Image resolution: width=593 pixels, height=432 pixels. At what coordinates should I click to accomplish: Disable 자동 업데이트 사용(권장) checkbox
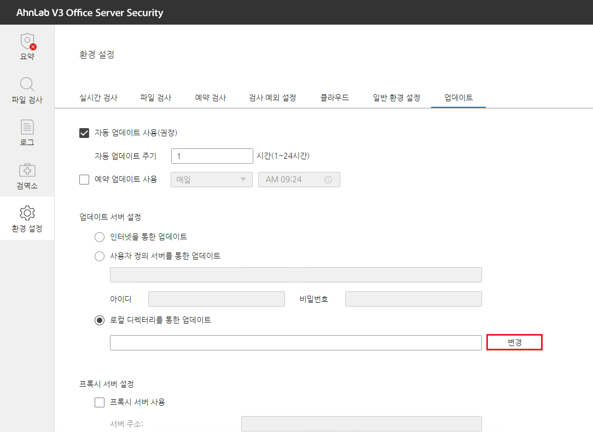pos(84,133)
